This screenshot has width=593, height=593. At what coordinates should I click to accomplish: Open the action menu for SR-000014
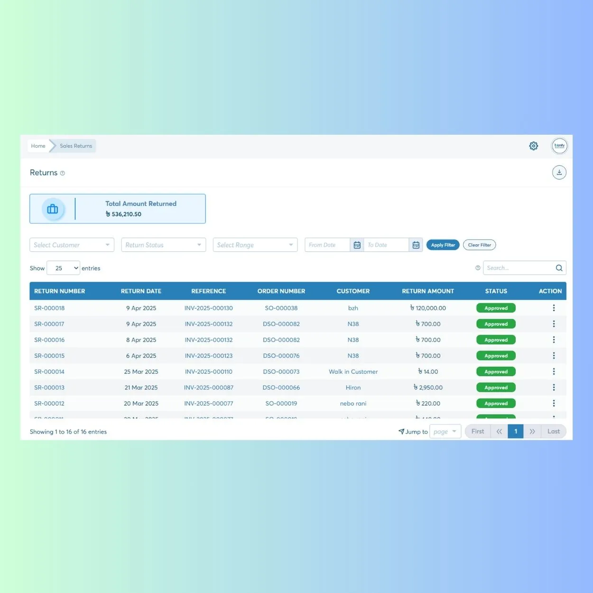[554, 371]
